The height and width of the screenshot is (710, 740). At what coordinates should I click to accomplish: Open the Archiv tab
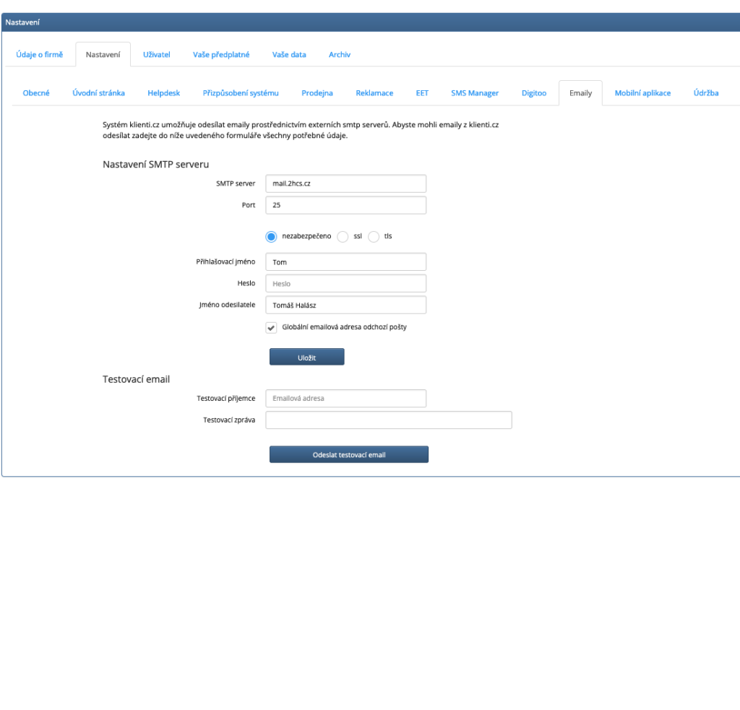coord(340,55)
